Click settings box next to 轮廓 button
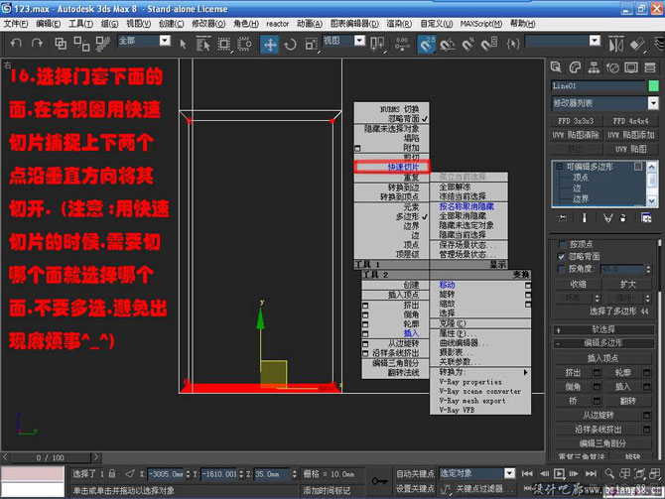 pyautogui.click(x=646, y=373)
